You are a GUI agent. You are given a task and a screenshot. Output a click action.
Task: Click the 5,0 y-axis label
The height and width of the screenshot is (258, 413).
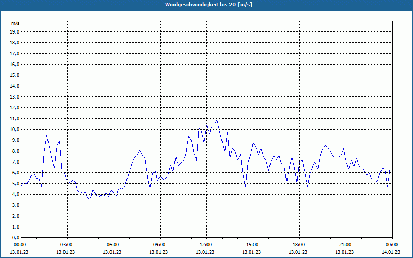pos(15,184)
